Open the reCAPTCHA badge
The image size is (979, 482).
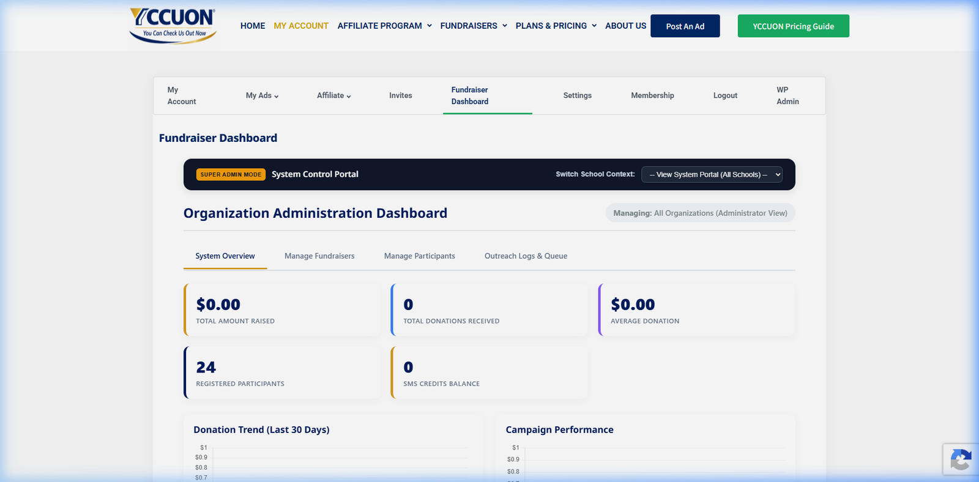pos(961,459)
